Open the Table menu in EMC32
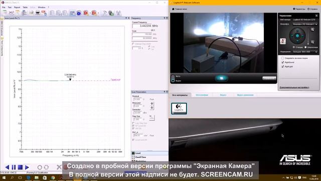 pos(25,7)
